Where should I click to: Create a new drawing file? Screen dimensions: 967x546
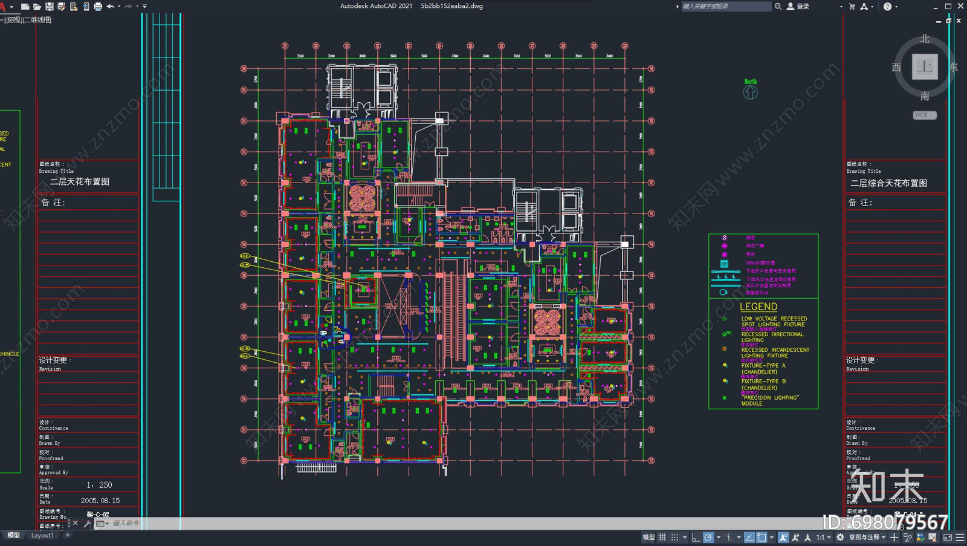(x=25, y=6)
